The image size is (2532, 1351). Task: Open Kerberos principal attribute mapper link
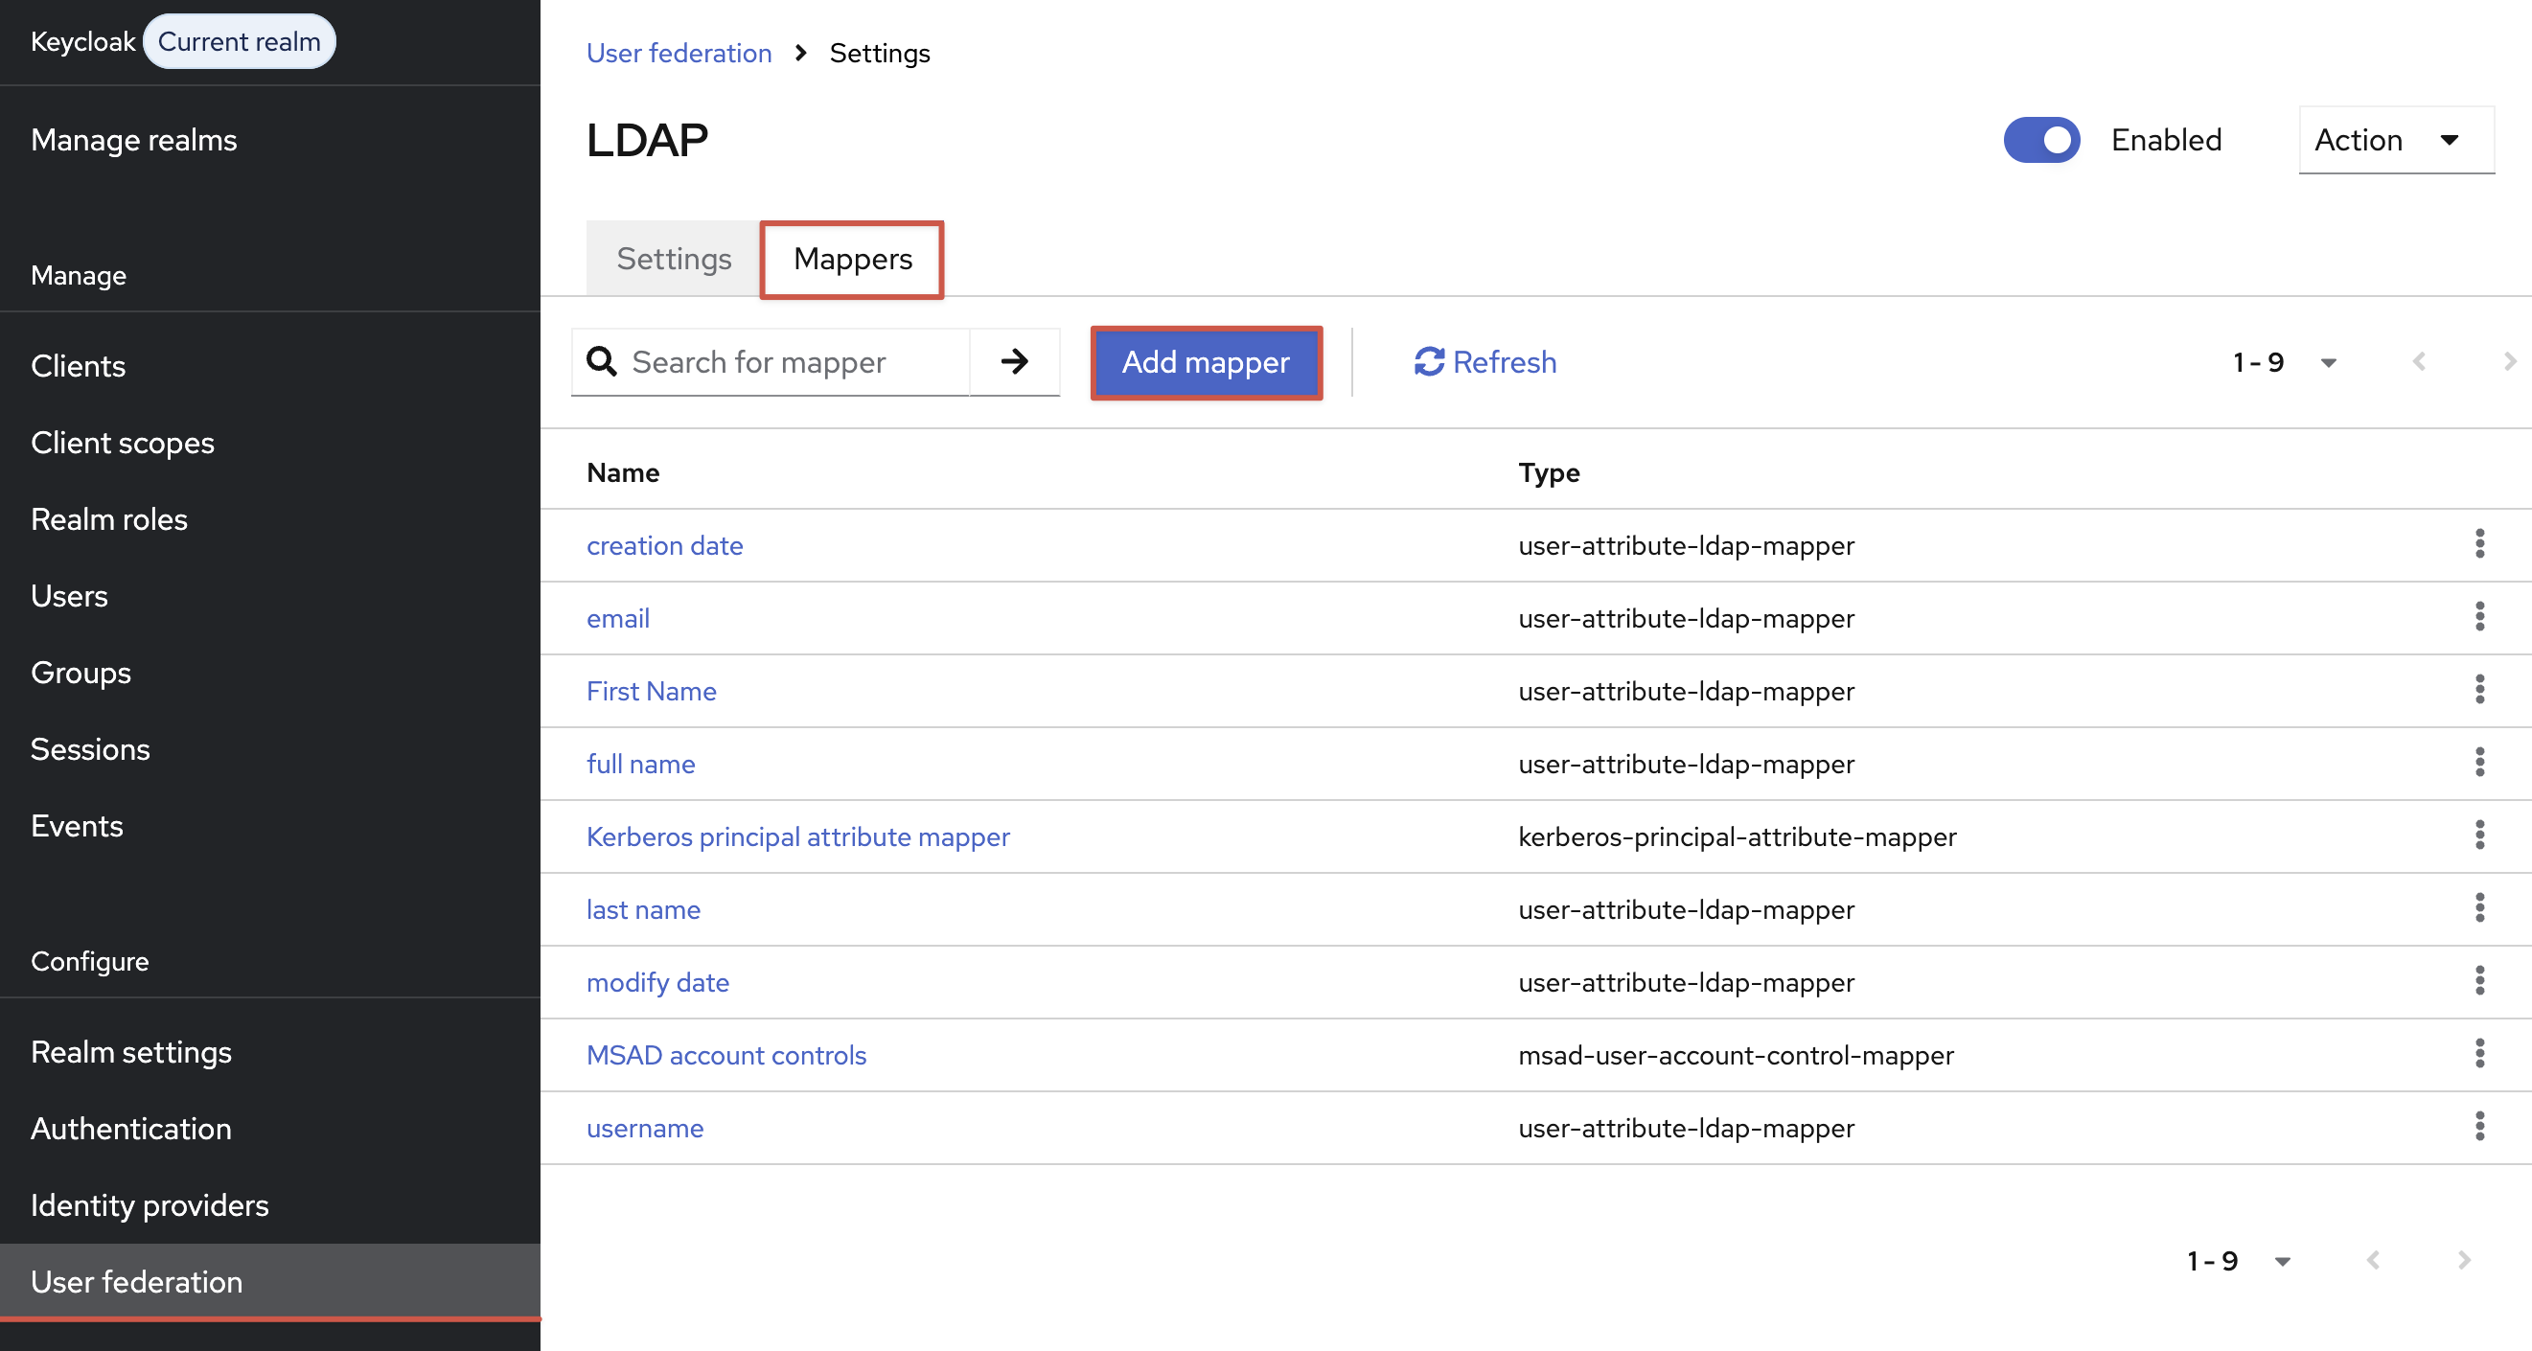[797, 836]
